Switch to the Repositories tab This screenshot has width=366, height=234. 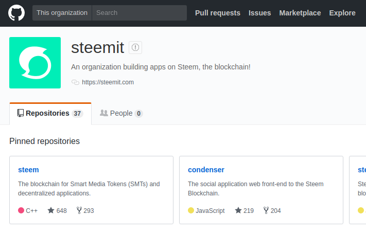click(x=50, y=113)
